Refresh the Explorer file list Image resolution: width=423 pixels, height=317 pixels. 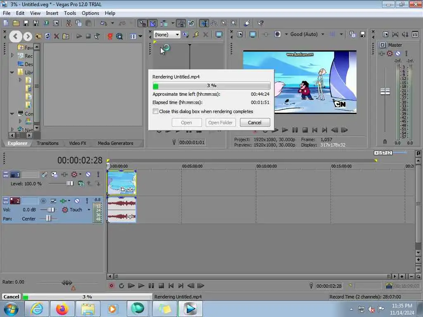(x=48, y=36)
